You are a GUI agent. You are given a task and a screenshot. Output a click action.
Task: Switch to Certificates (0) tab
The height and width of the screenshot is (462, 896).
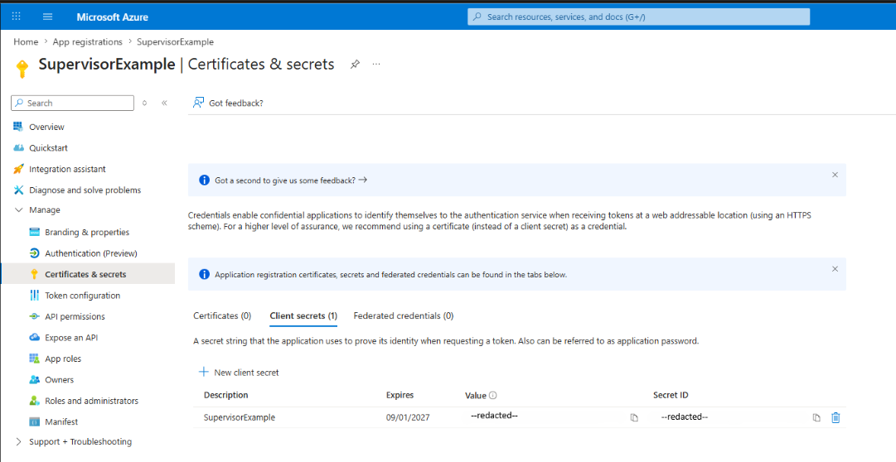[222, 315]
